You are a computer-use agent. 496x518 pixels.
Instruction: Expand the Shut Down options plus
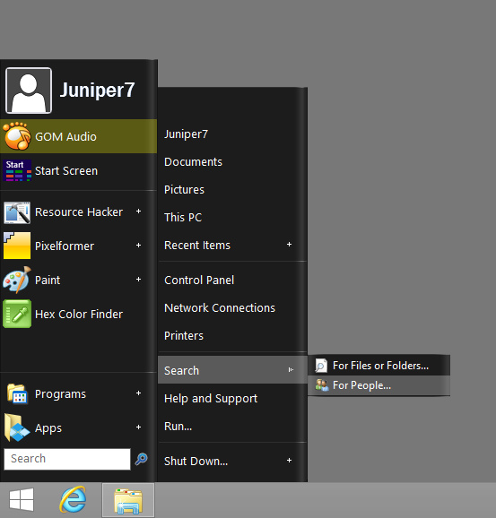point(290,460)
